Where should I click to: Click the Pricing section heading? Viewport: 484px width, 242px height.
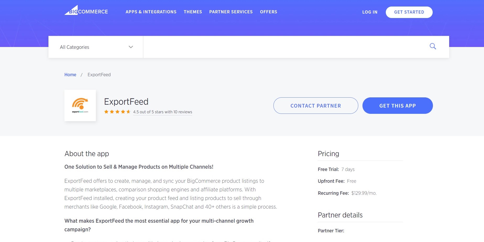(328, 154)
